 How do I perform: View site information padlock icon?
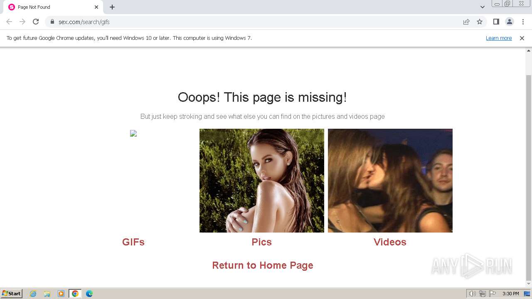(x=52, y=22)
